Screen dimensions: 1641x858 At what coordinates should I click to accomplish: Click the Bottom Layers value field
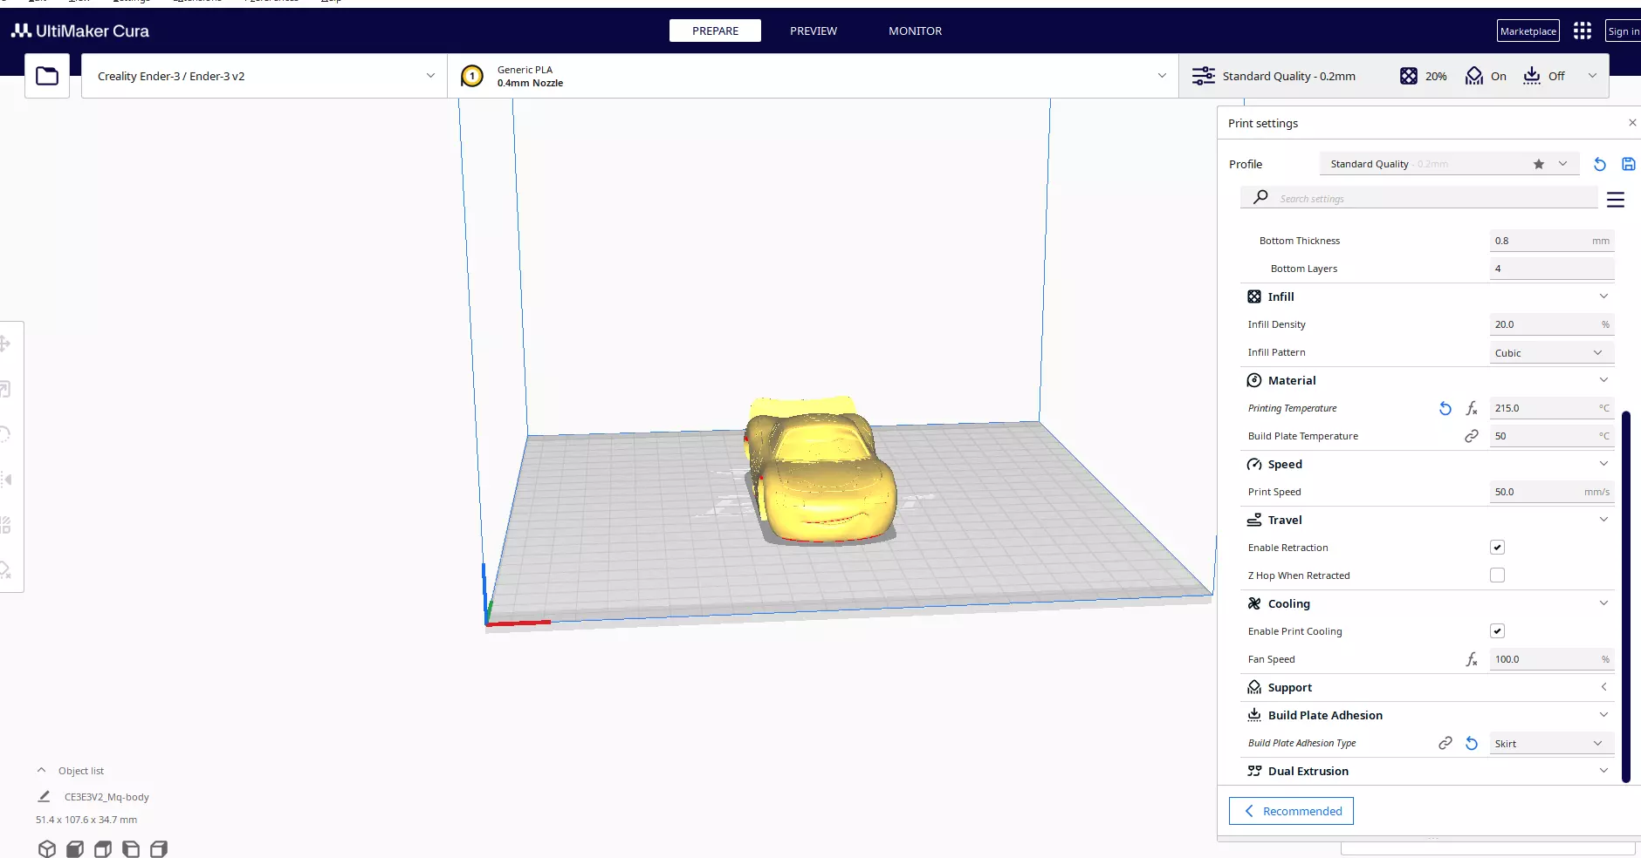tap(1551, 269)
